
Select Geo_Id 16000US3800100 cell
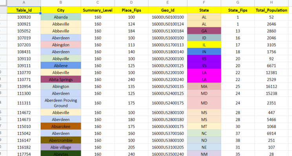point(168,140)
